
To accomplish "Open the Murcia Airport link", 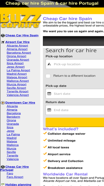I will pyautogui.click(x=17, y=84).
